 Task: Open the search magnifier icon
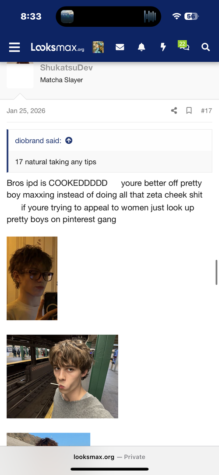tap(206, 47)
